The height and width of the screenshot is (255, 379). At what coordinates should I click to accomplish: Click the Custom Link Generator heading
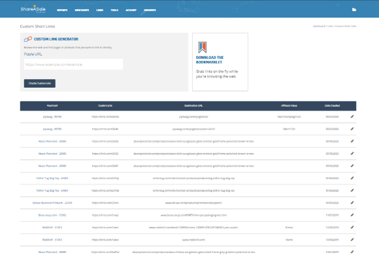[x=56, y=39]
